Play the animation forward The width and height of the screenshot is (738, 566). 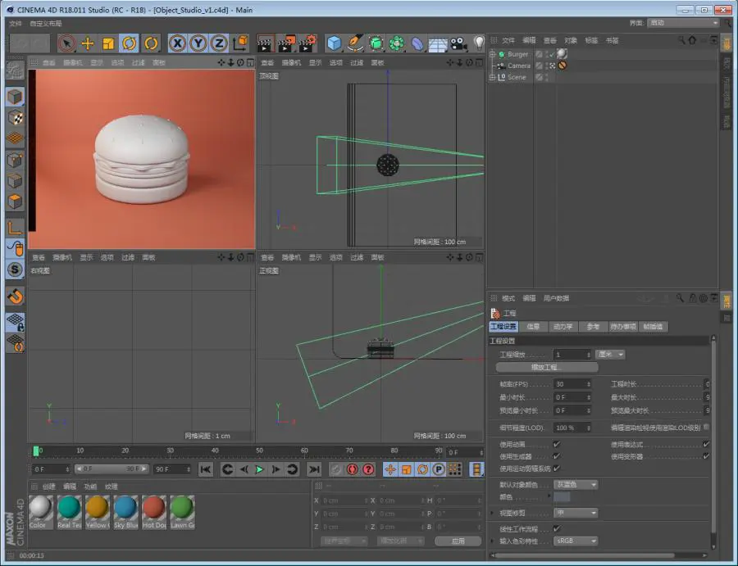coord(259,469)
